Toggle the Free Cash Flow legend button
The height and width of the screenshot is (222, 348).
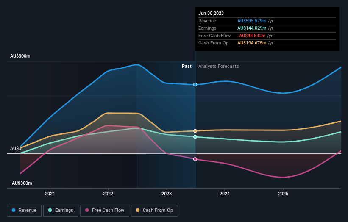click(x=105, y=211)
